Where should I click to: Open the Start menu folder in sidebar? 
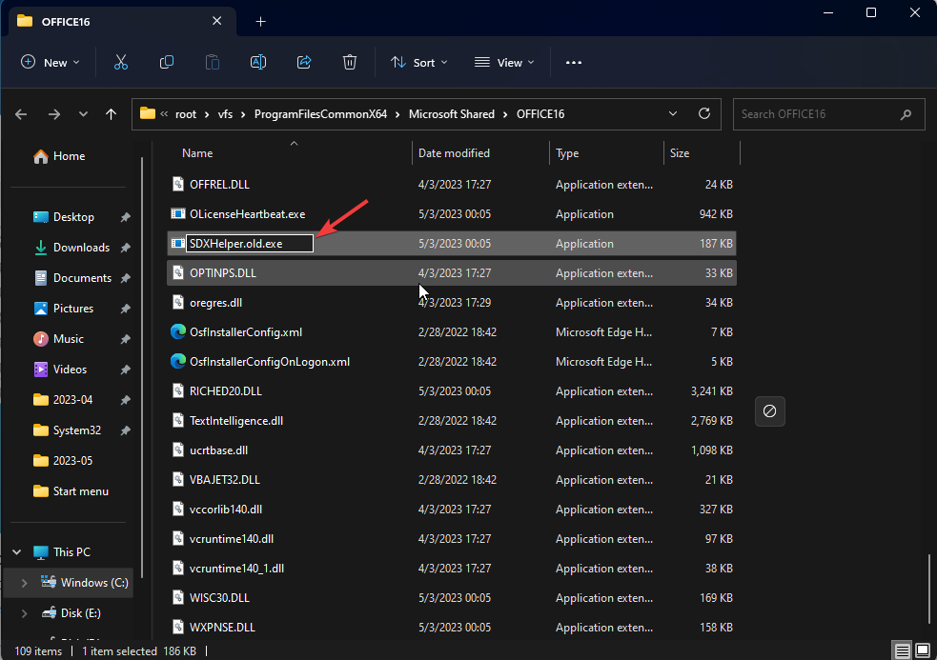coord(71,491)
